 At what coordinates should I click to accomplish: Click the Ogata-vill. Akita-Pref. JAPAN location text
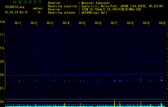(x=122, y=6)
